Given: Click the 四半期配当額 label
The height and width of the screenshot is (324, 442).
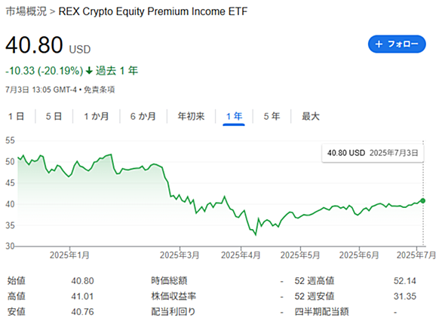Looking at the screenshot, I should (321, 312).
